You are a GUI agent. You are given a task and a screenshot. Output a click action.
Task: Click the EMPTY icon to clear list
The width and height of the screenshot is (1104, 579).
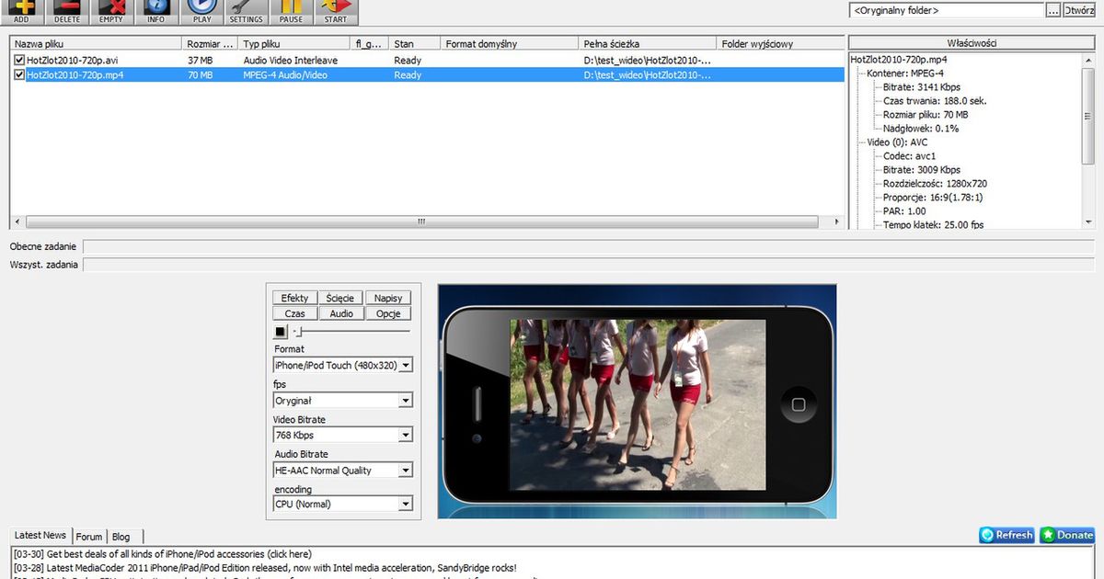tap(110, 10)
